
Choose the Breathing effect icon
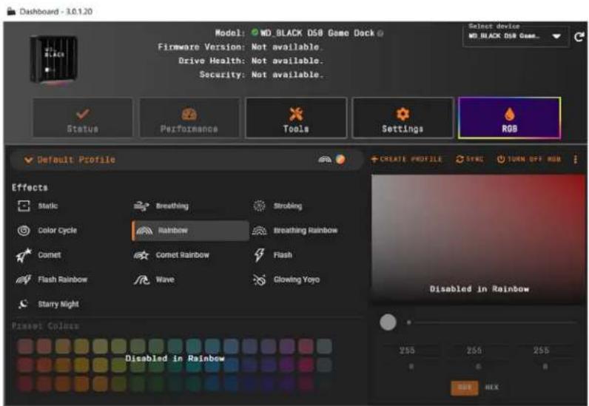141,206
